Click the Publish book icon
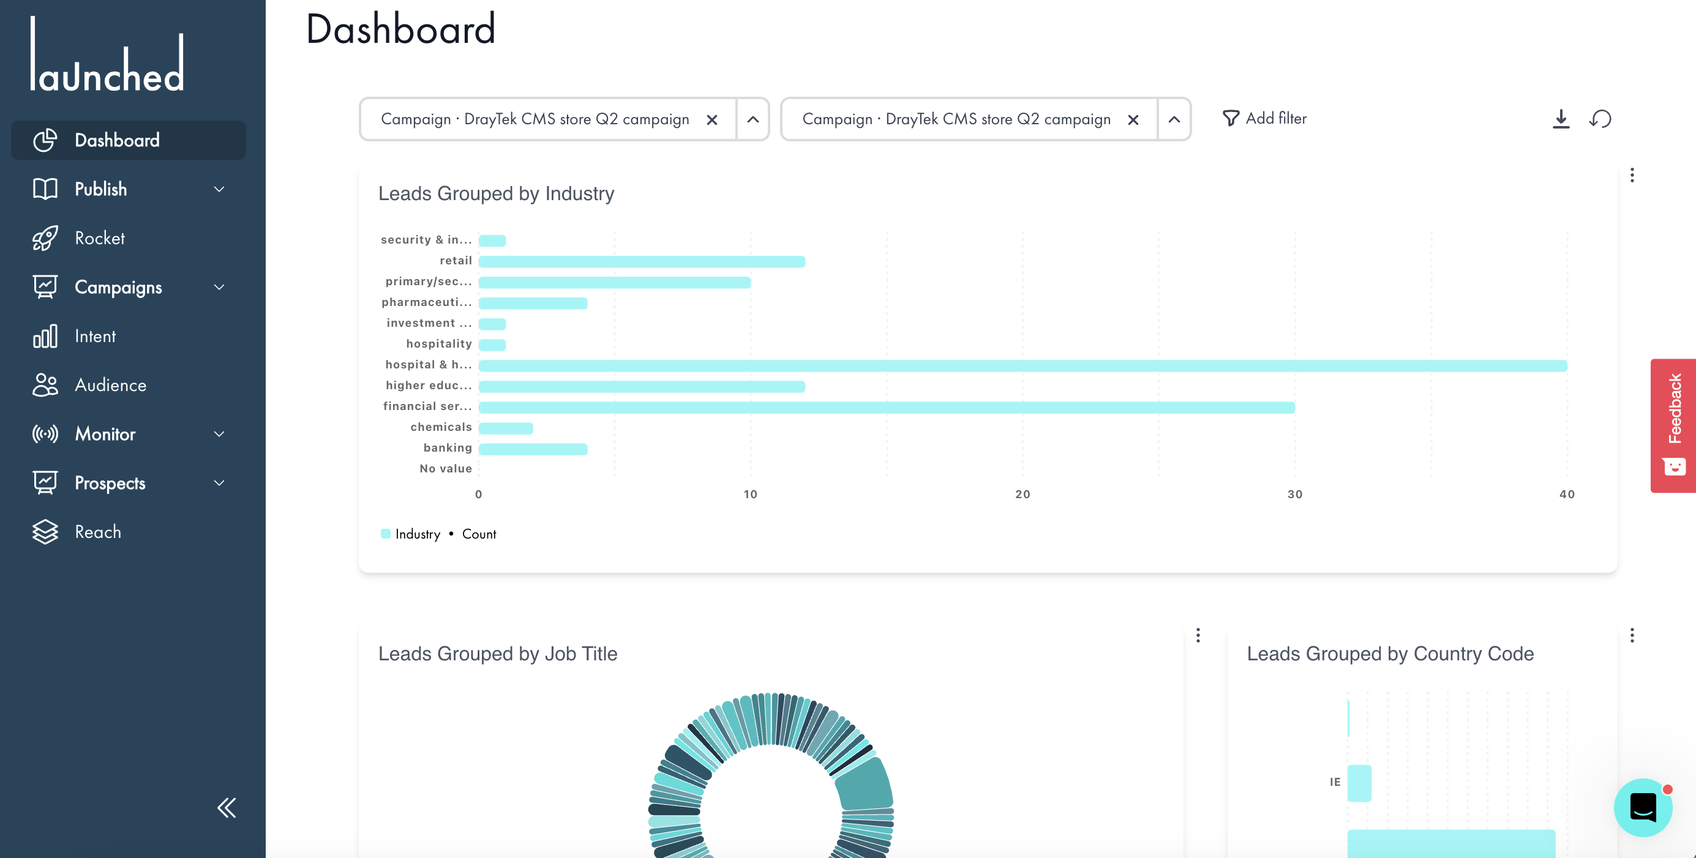Screen dimensions: 1696x858 (x=45, y=189)
